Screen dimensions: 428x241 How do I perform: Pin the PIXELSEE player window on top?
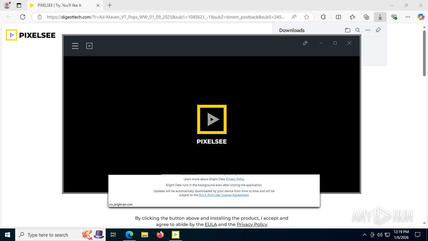pyautogui.click(x=305, y=43)
